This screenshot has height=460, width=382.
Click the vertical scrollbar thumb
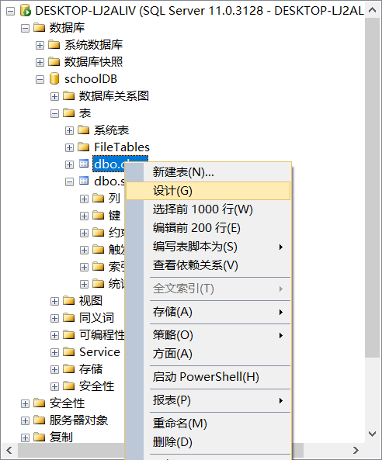373,188
